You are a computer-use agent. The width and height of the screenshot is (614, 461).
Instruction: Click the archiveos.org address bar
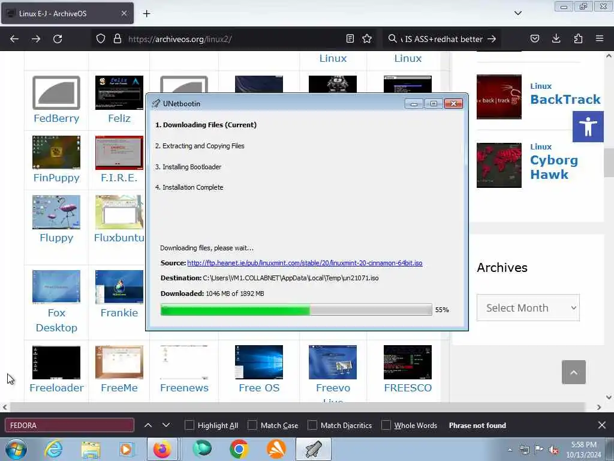pos(234,39)
